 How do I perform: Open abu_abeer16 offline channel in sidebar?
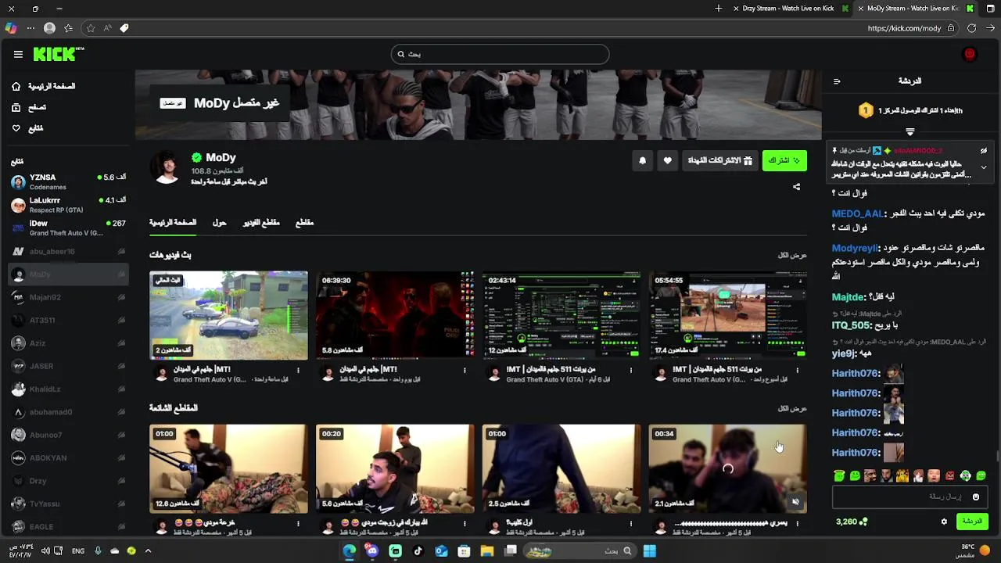click(x=68, y=251)
